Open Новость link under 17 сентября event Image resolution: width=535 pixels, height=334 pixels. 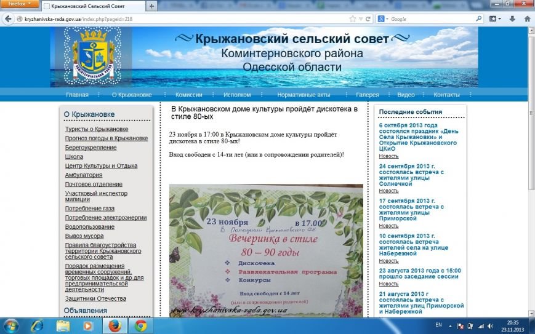(388, 226)
